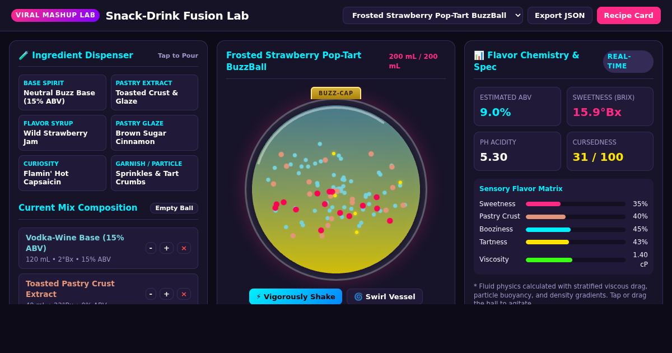This screenshot has width=672, height=353.
Task: Click the Export JSON button
Action: (x=559, y=16)
